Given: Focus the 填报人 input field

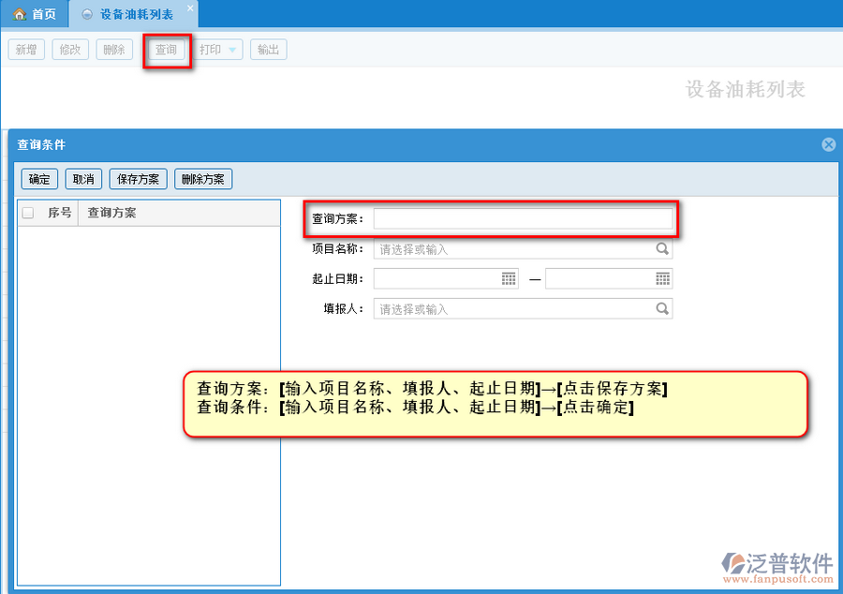Looking at the screenshot, I should click(523, 308).
